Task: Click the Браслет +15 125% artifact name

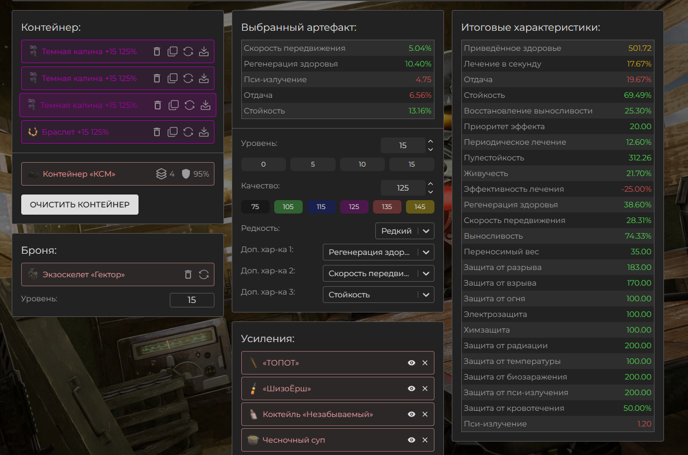Action: [75, 132]
